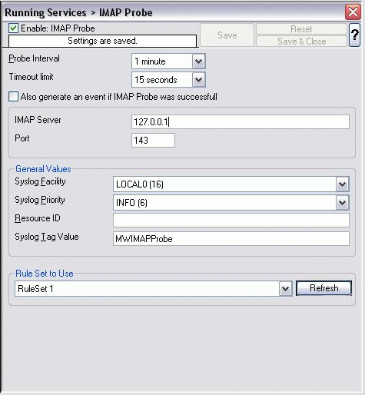Enable event generation on successful IMAP Probe
Screen dimensions: 365x395
(13, 97)
